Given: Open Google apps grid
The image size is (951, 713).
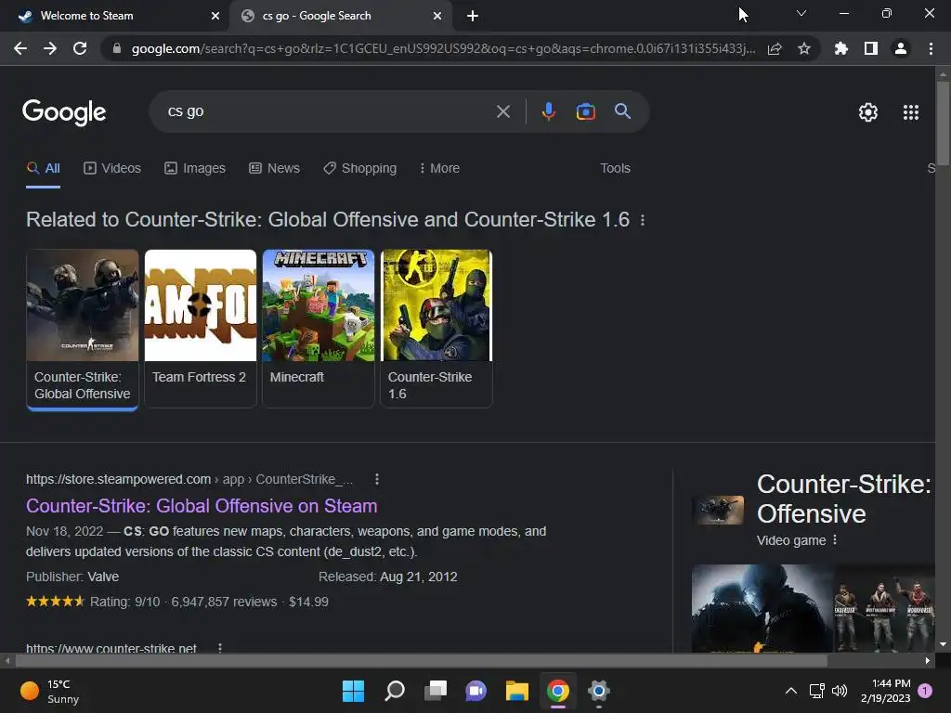Looking at the screenshot, I should 911,112.
